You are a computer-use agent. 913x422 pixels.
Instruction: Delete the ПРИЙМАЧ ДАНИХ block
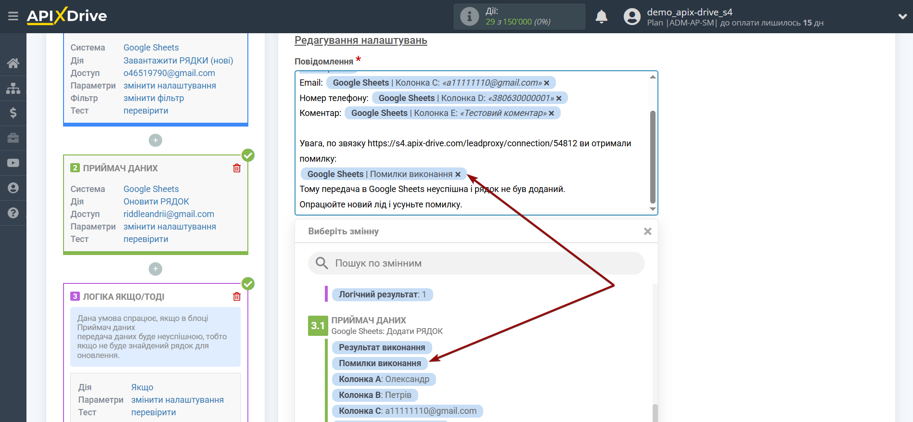[237, 168]
